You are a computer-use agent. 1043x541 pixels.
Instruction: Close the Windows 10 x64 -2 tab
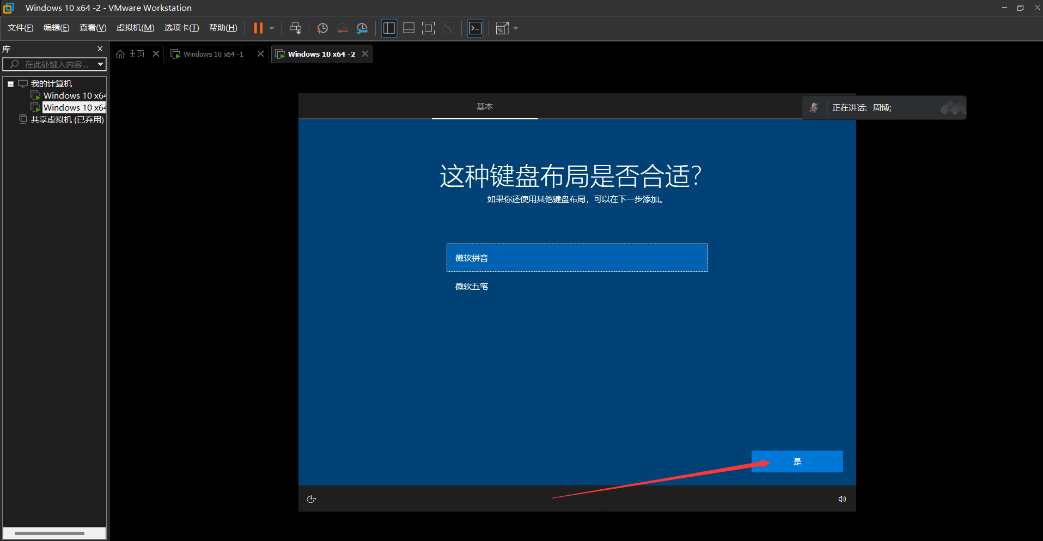[x=365, y=53]
